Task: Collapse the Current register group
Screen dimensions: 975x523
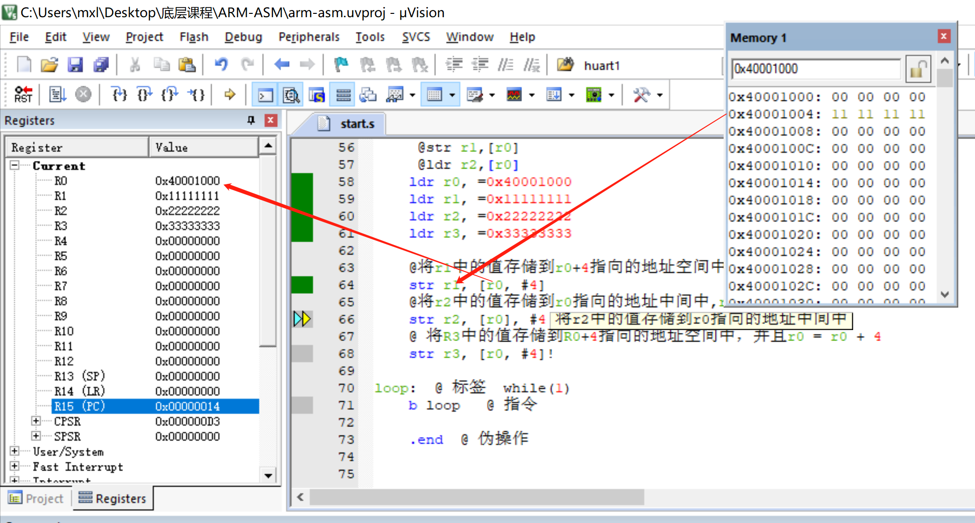Action: click(14, 165)
